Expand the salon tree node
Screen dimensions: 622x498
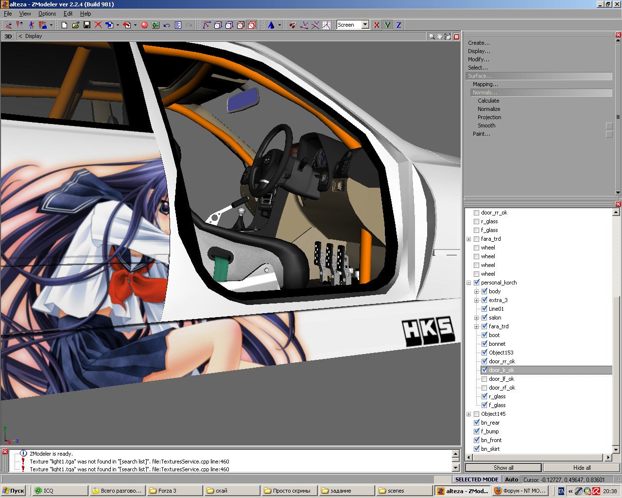pyautogui.click(x=477, y=318)
